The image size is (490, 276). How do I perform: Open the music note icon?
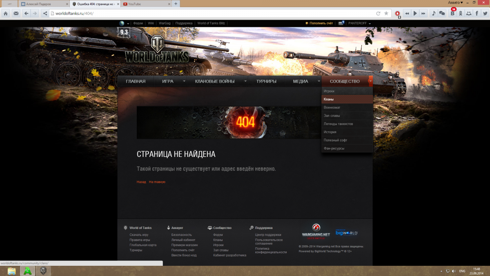tap(434, 13)
